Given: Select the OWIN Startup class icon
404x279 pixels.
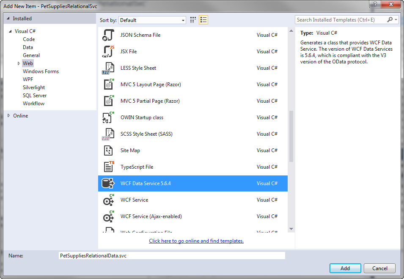Looking at the screenshot, I should pos(109,118).
